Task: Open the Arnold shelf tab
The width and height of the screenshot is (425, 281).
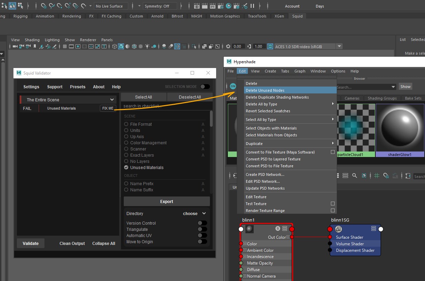Action: tap(157, 16)
